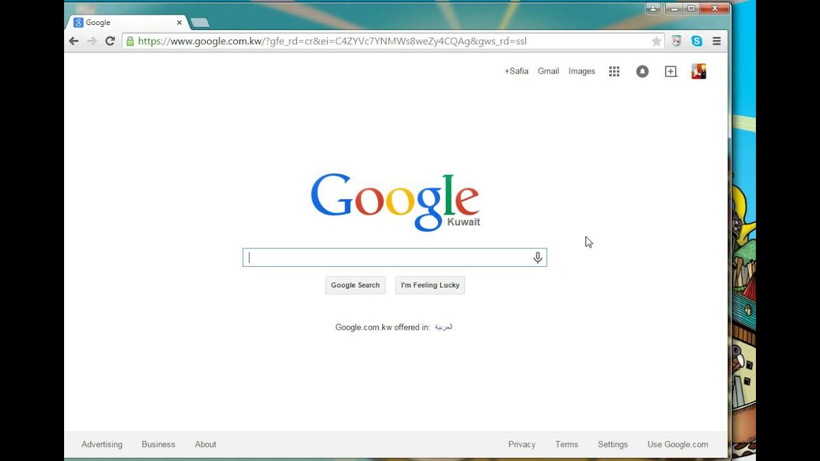
Task: Focus the Google search input box
Action: [395, 257]
